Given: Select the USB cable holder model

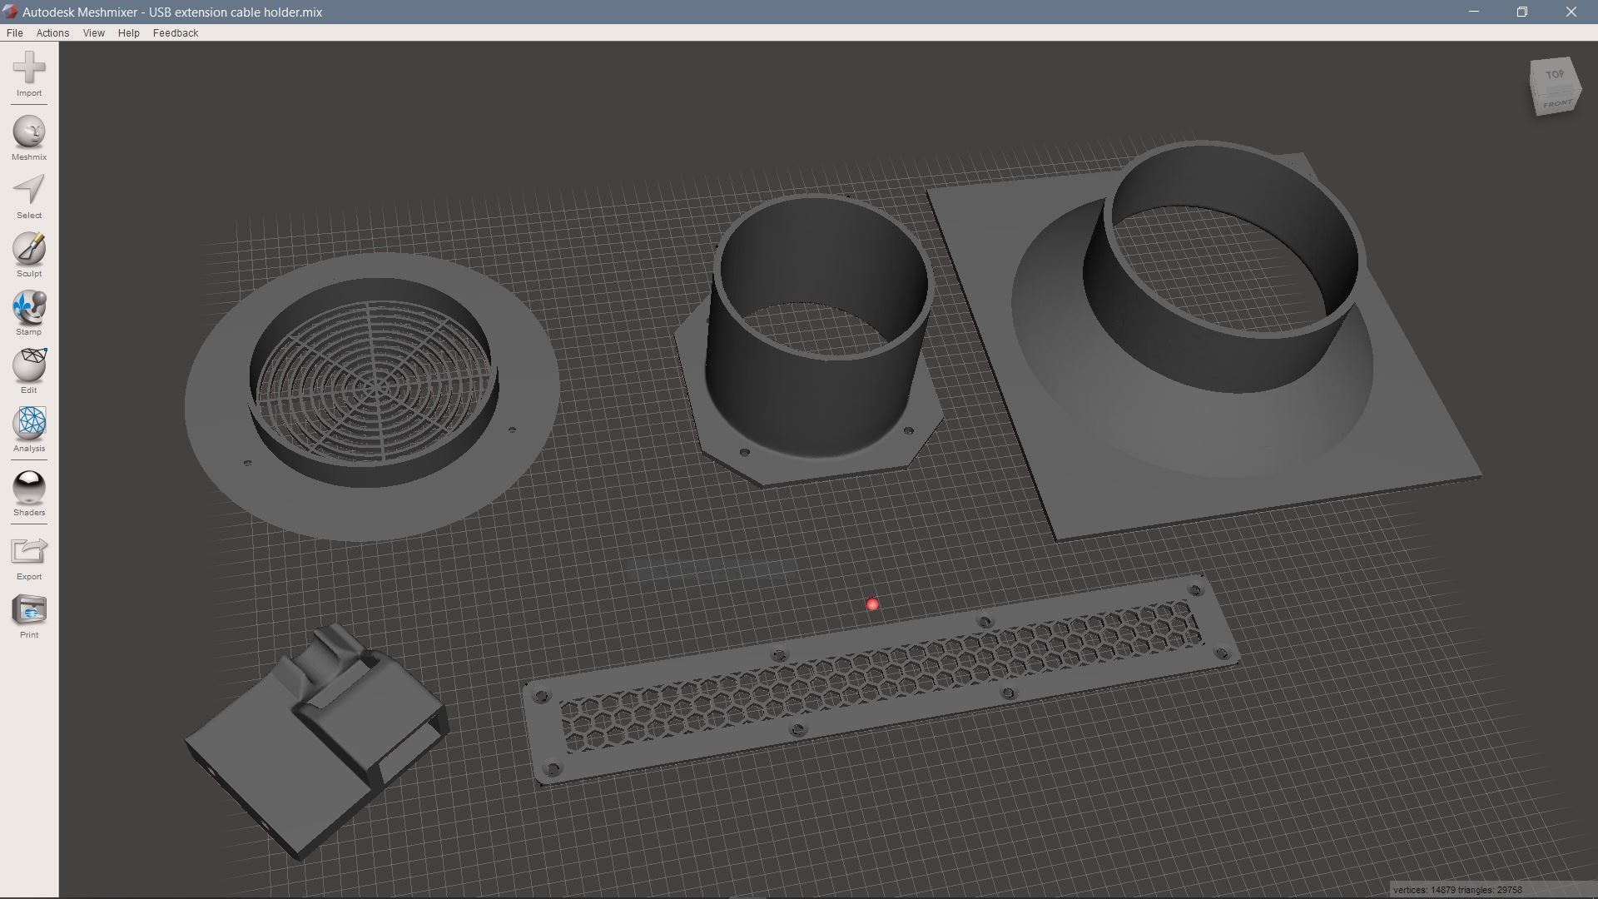Looking at the screenshot, I should click(x=316, y=743).
